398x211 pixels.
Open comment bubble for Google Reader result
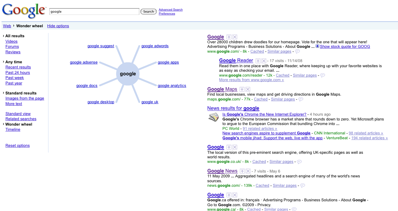[x=323, y=75]
